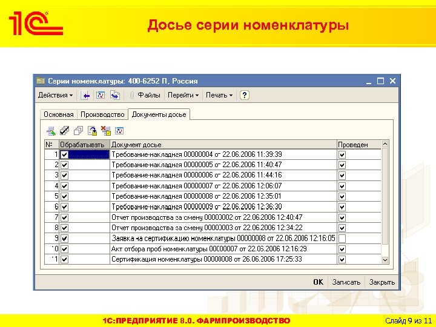Open Файлы button
Image resolution: width=436 pixels, height=327 pixels.
pos(149,95)
